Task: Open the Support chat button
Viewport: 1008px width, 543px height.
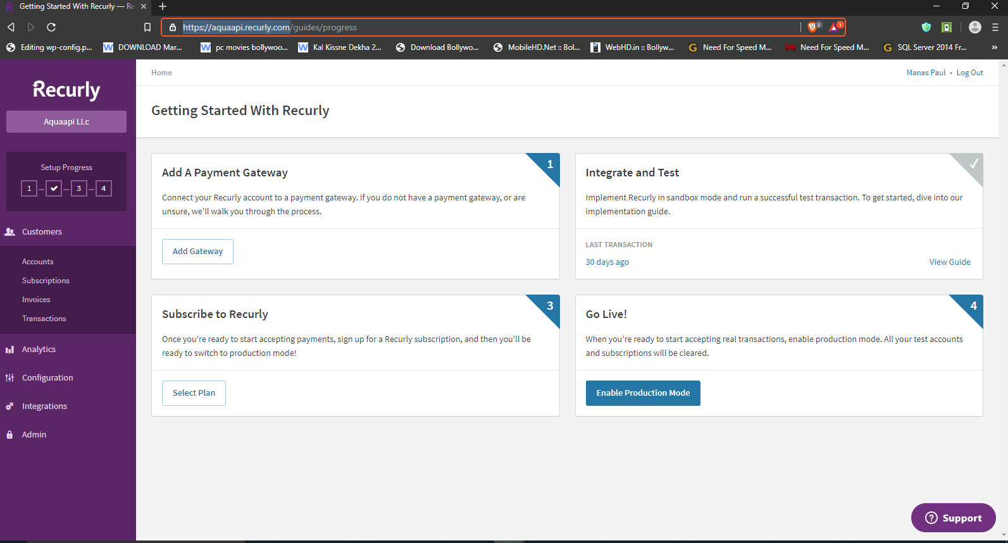Action: point(954,518)
